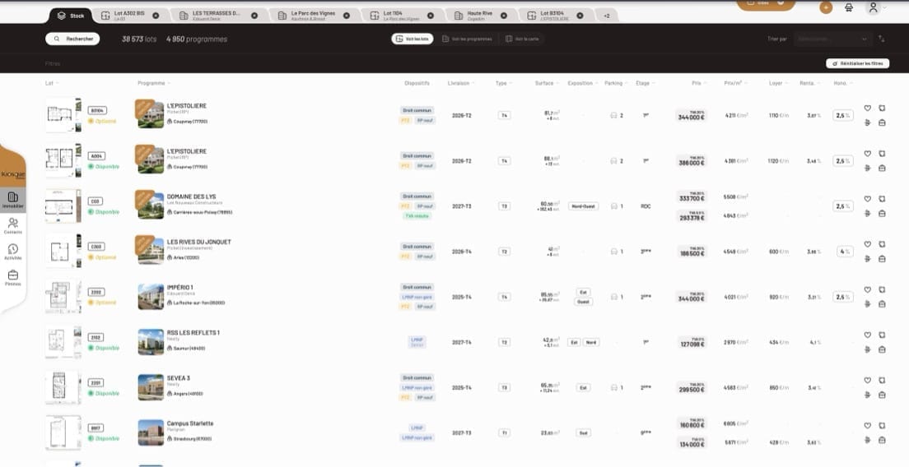Click the 4 % honoraires field on LES RIVES row
The image size is (909, 467).
coord(846,252)
